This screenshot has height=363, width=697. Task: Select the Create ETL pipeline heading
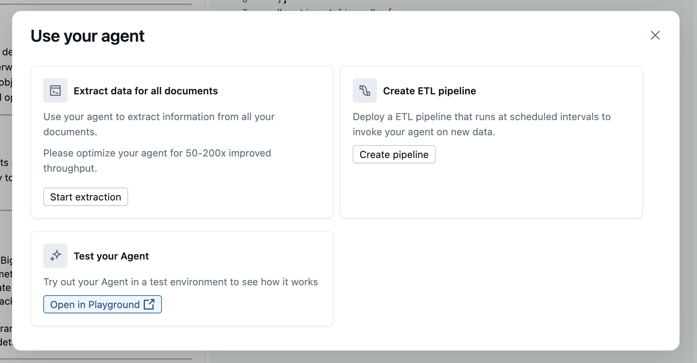[429, 91]
